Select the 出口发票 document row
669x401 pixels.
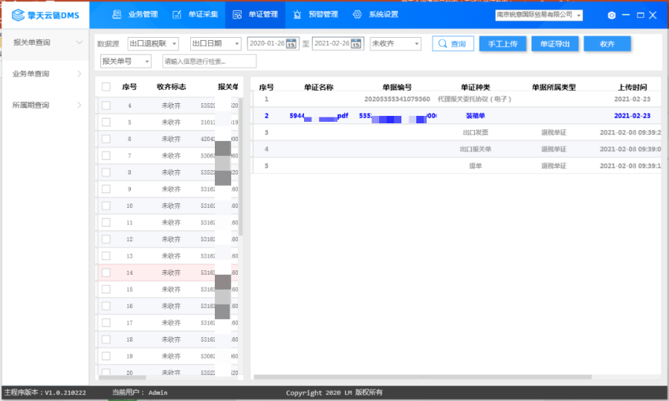coord(456,132)
